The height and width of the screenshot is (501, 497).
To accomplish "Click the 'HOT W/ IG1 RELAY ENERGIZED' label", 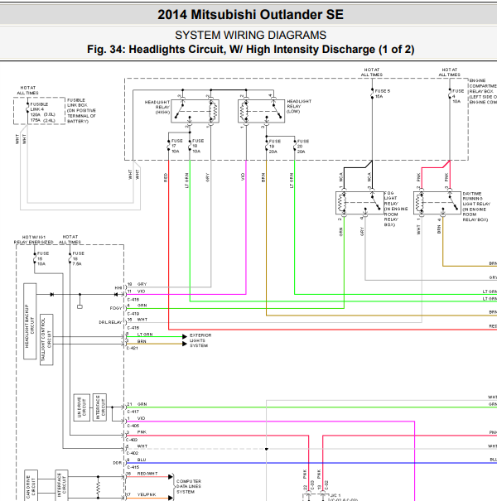I will (x=34, y=239).
